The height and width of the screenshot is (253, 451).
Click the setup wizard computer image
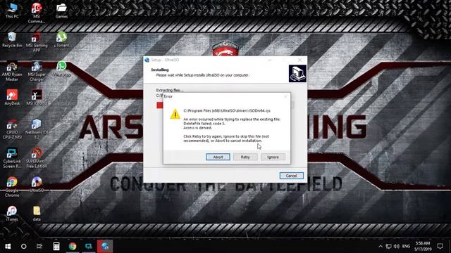297,73
